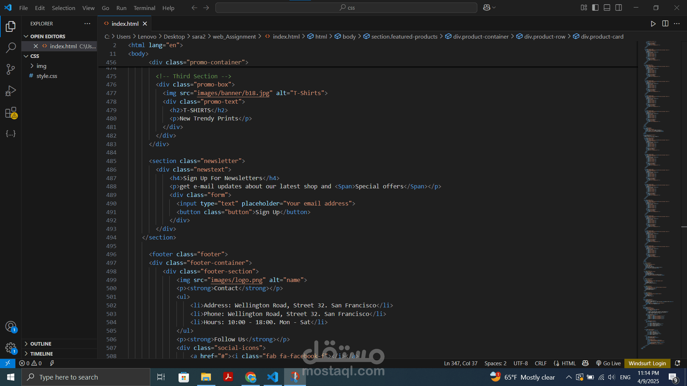
Task: Open the Extensions view
Action: click(11, 113)
